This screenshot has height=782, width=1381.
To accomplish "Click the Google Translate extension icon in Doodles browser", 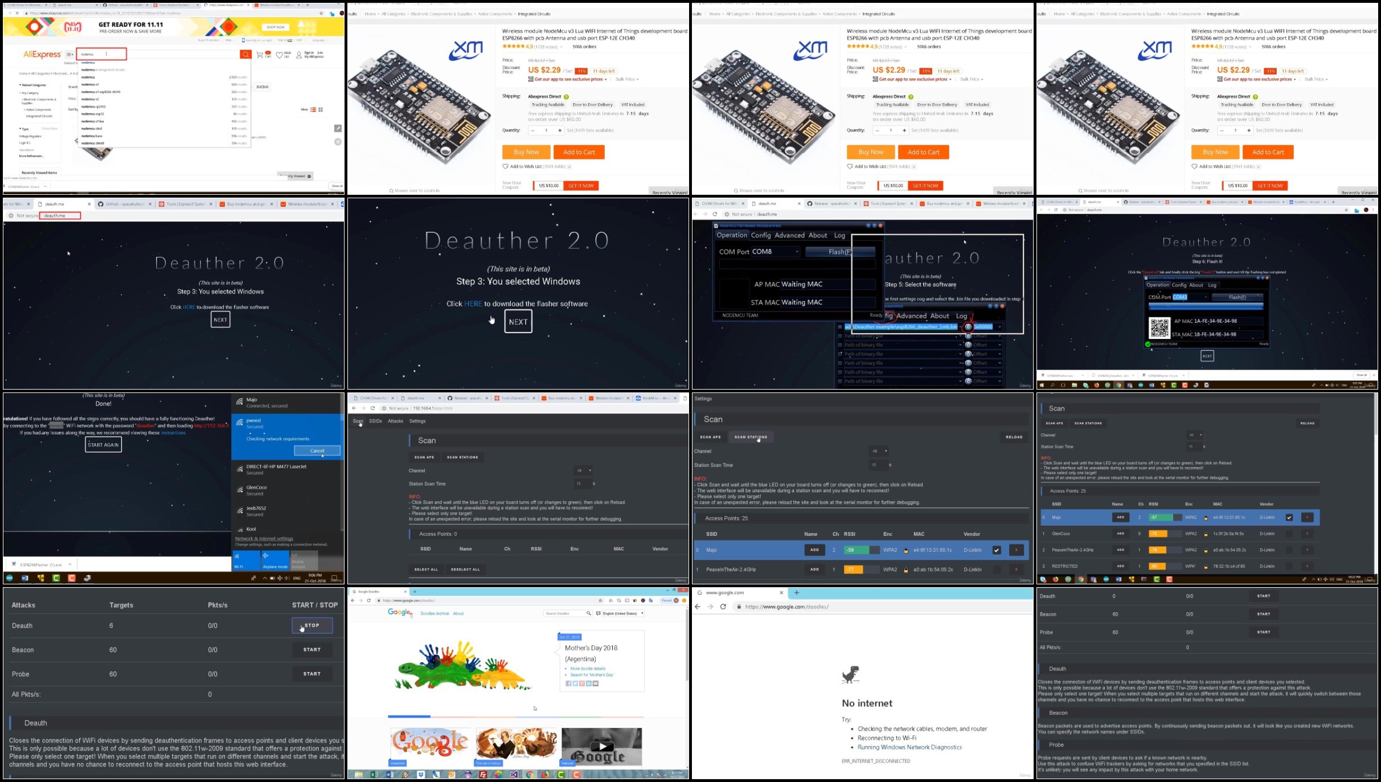I will [651, 600].
